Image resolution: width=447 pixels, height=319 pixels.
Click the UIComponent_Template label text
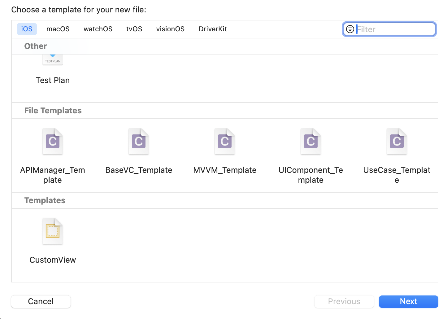311,175
